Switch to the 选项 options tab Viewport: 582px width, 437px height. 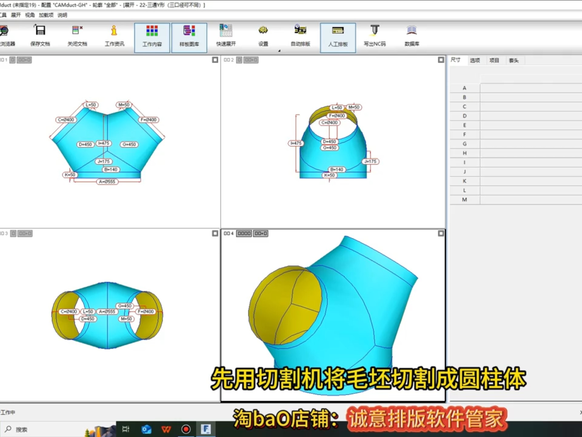pyautogui.click(x=475, y=60)
